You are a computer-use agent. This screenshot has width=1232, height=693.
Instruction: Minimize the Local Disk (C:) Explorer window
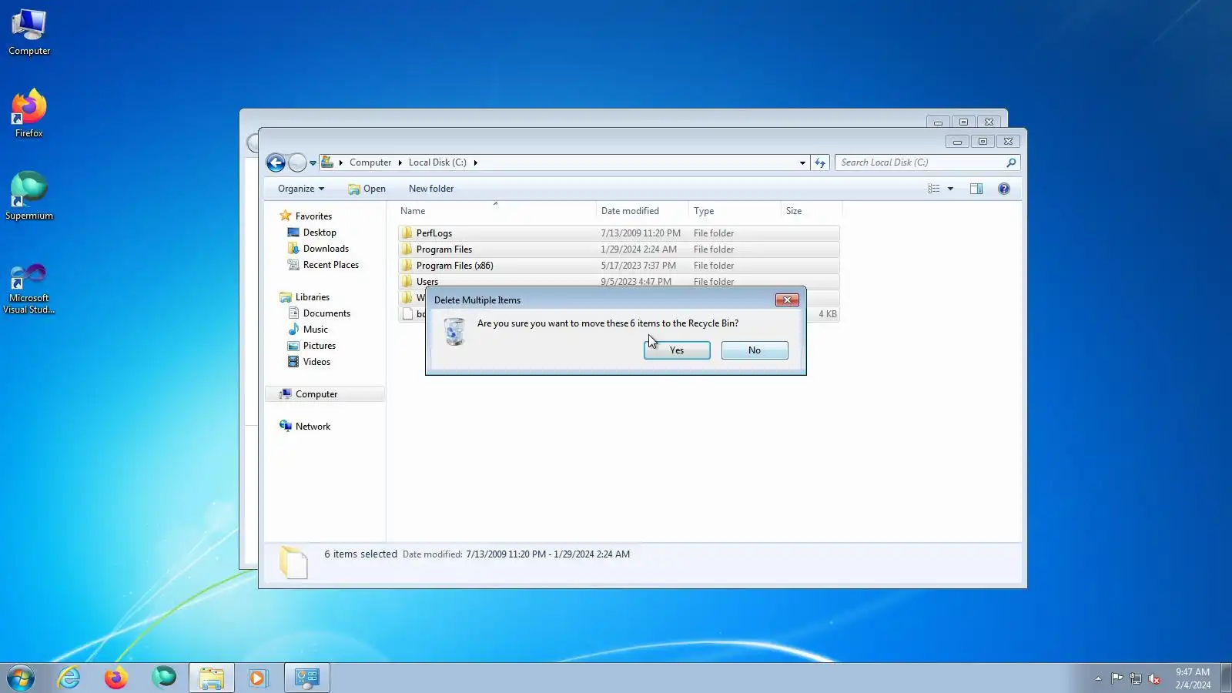coord(957,142)
